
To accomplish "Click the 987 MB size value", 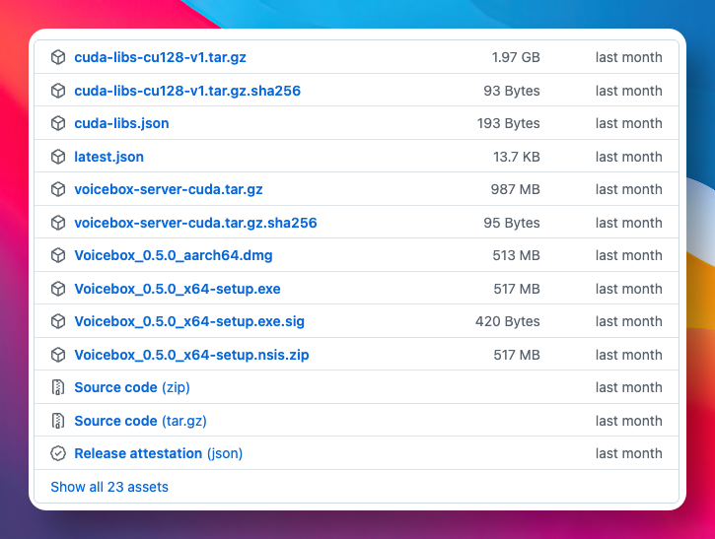I will [515, 189].
